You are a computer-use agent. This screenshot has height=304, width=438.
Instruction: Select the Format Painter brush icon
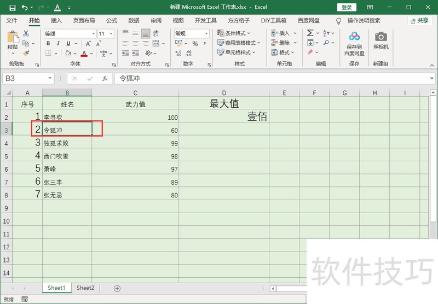click(26, 52)
